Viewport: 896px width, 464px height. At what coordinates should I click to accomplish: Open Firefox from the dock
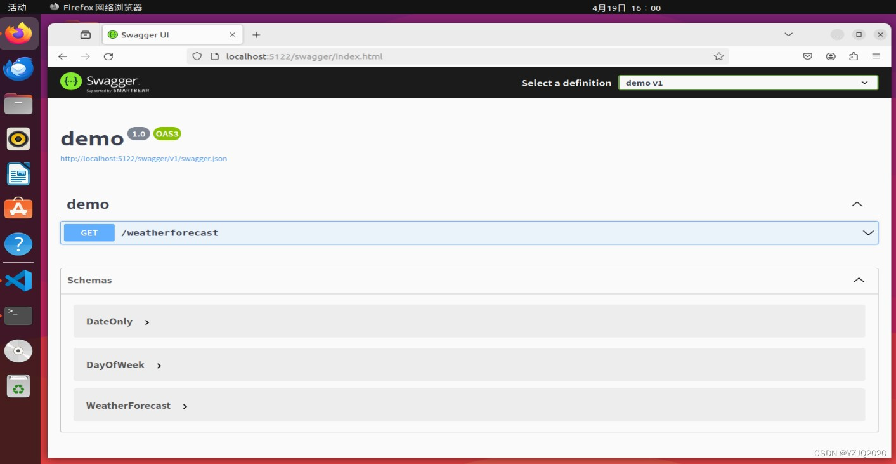19,33
